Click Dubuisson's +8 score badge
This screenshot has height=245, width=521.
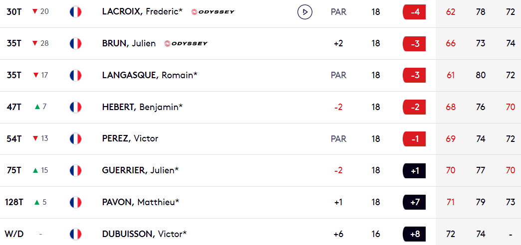tap(414, 234)
